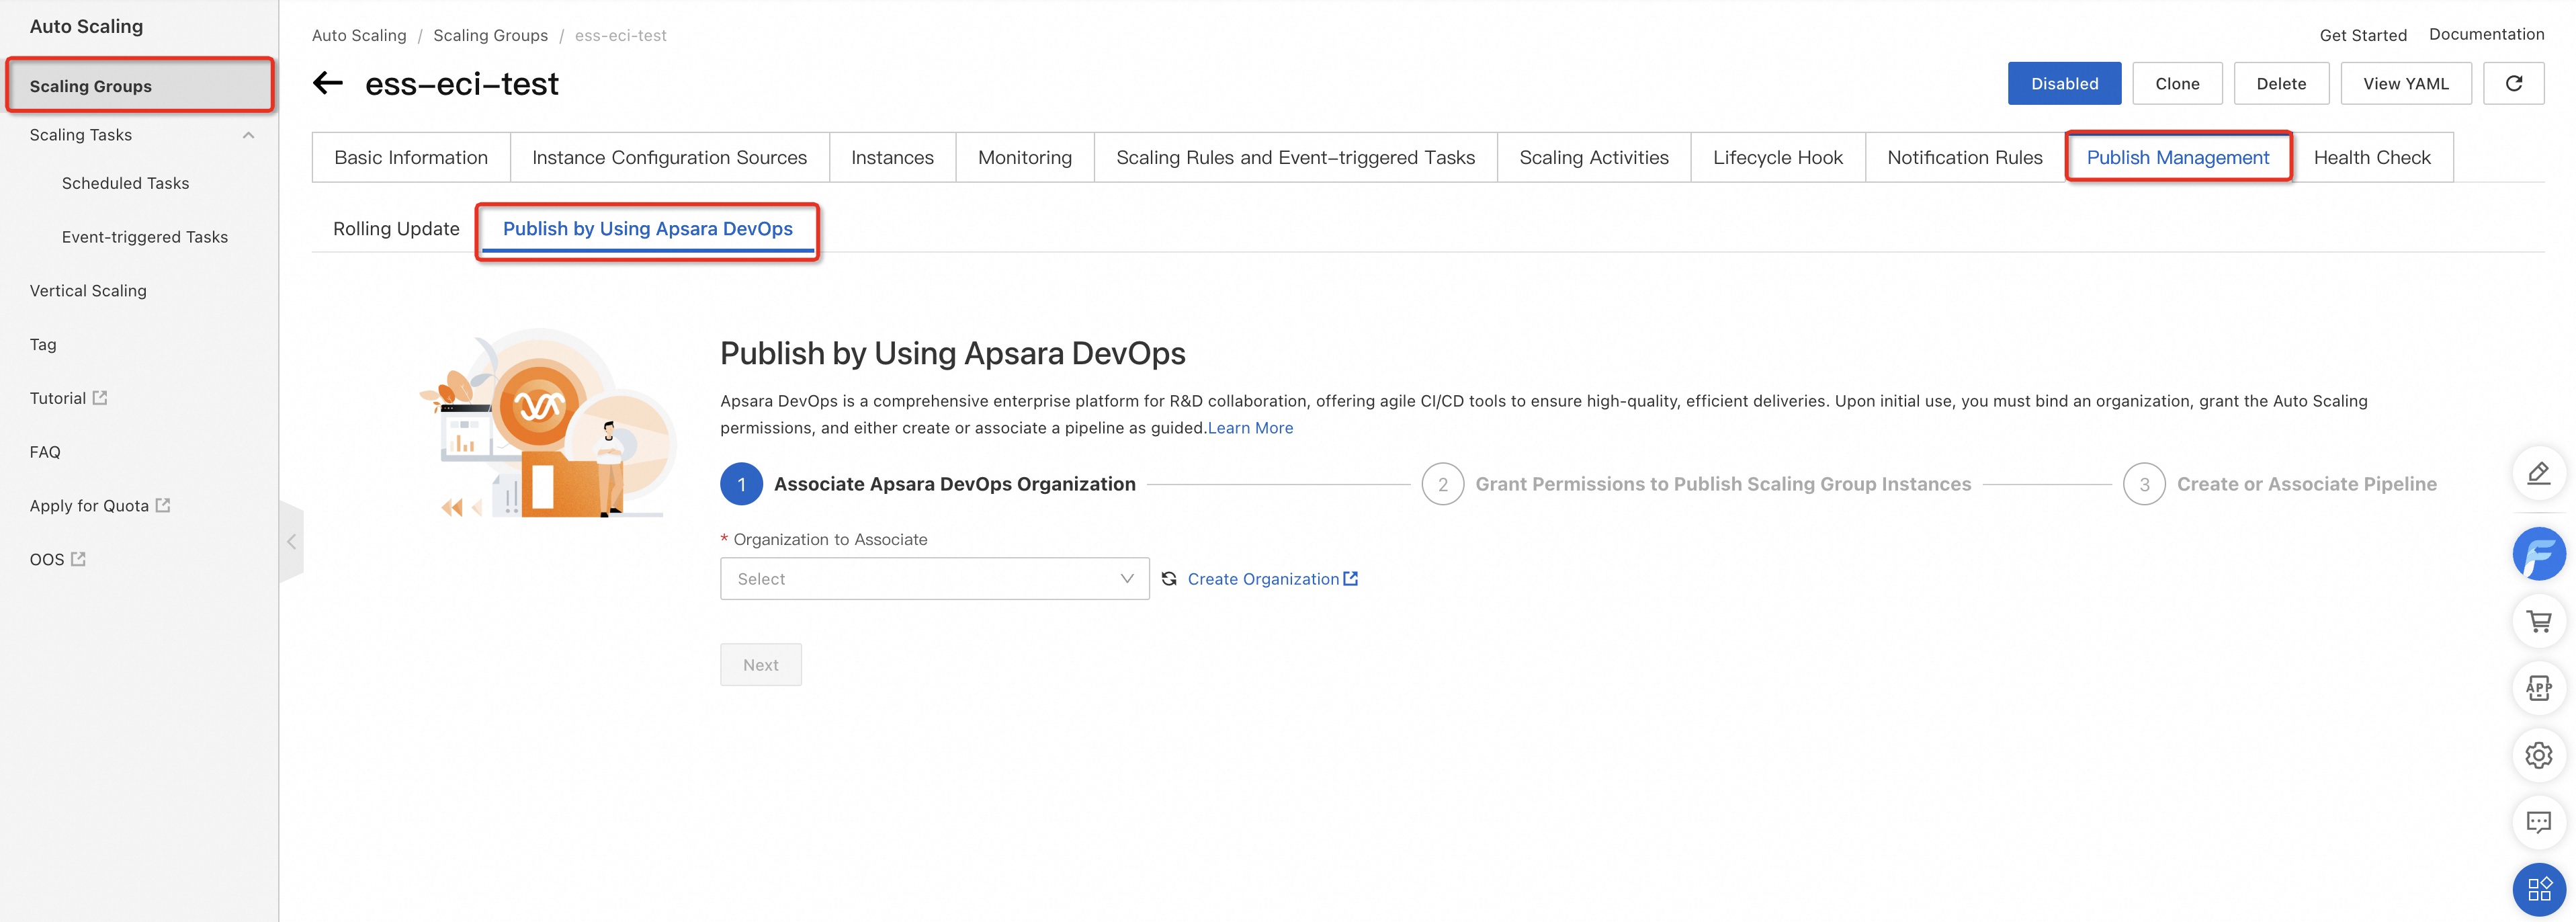The height and width of the screenshot is (922, 2576).
Task: Click the blue F assistant floating icon
Action: tap(2538, 553)
